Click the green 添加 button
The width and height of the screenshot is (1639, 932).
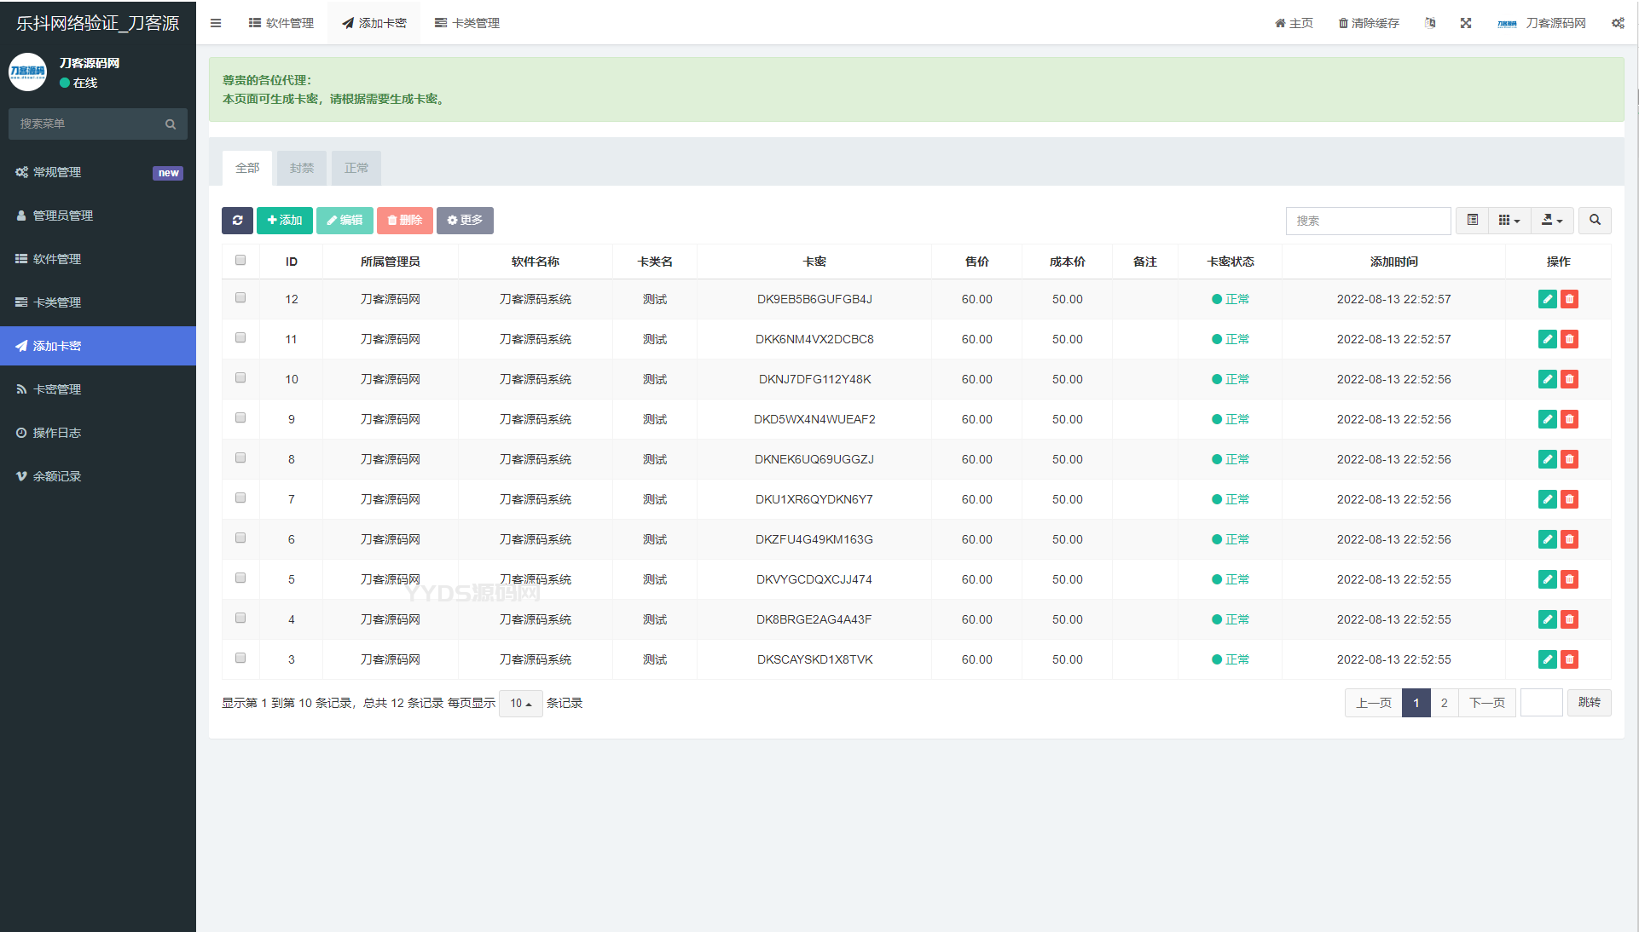pos(284,221)
